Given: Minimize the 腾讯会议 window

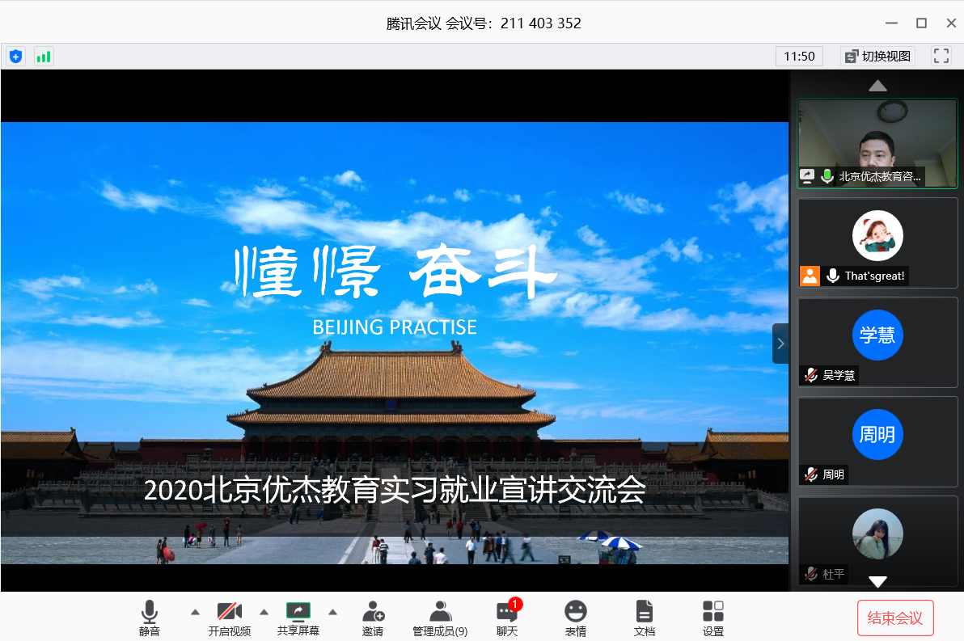Looking at the screenshot, I should click(x=891, y=23).
